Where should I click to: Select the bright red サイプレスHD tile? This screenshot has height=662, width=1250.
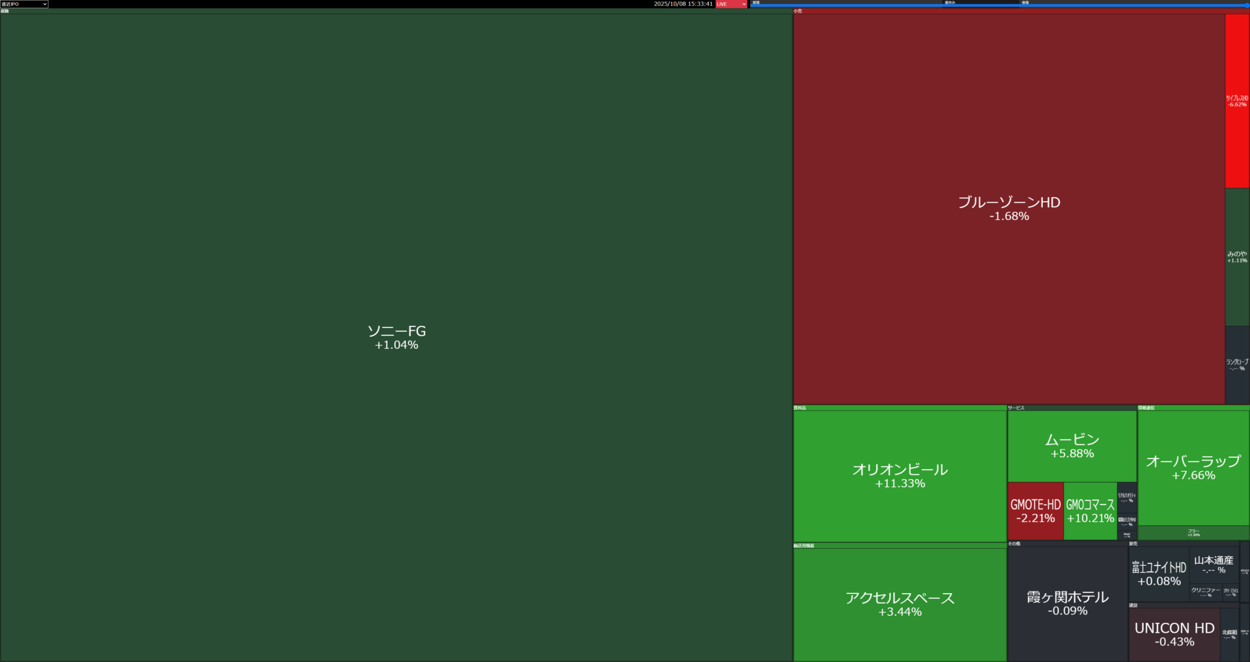[1237, 101]
